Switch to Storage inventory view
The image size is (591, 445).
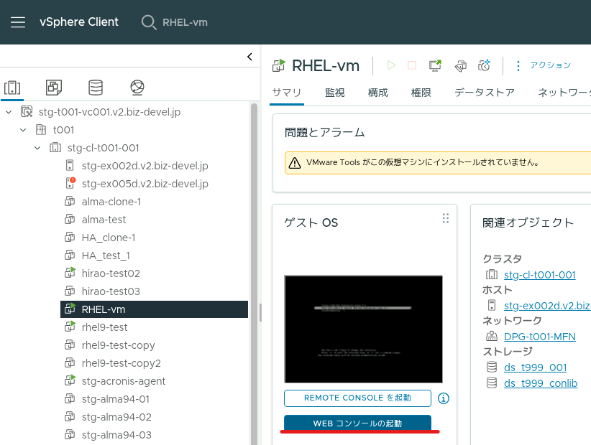pos(96,88)
